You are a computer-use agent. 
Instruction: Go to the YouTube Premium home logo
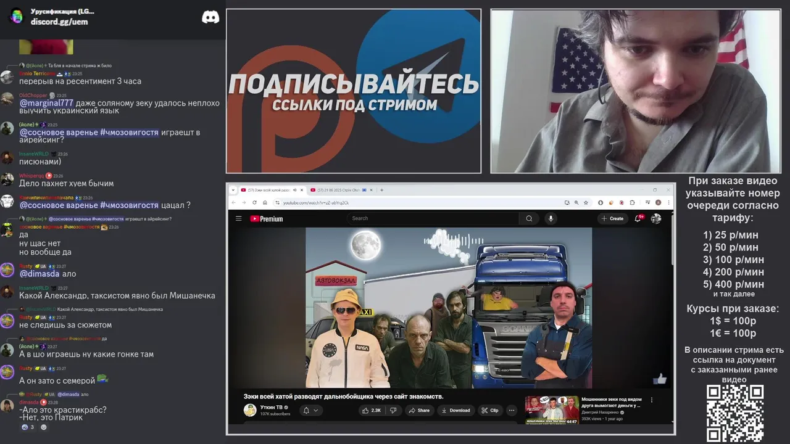pos(267,218)
